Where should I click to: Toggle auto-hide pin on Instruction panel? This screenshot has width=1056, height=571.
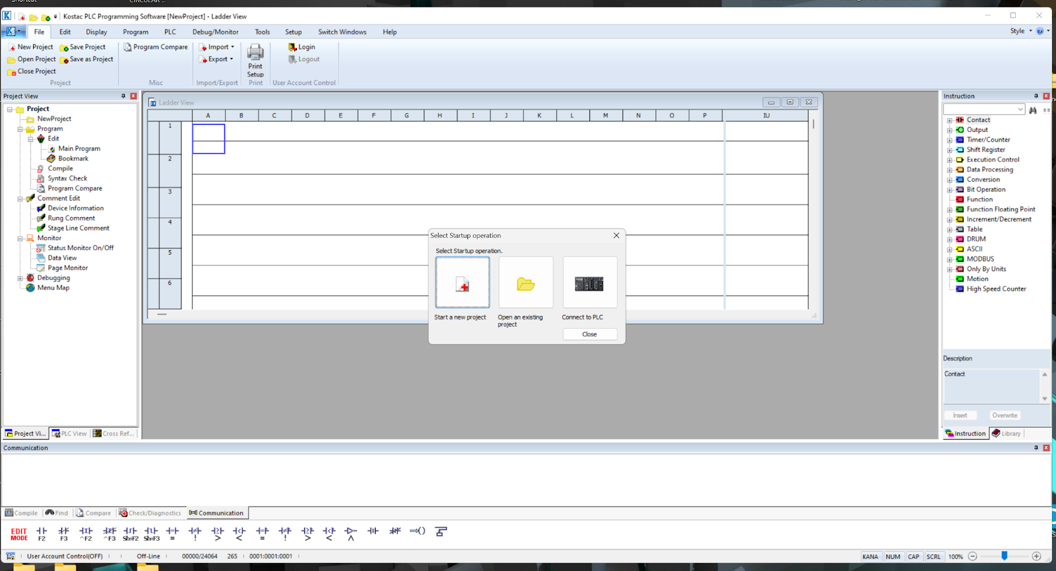(x=1036, y=96)
